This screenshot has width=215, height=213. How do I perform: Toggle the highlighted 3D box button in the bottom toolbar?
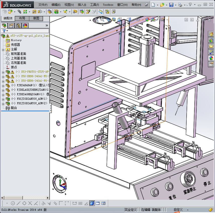click(92, 203)
